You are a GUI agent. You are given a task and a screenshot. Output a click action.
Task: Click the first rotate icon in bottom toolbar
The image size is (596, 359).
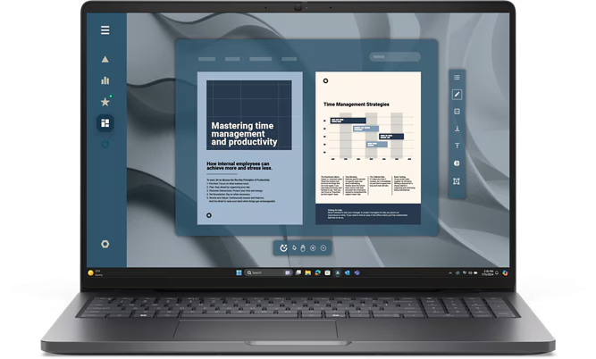click(x=283, y=247)
